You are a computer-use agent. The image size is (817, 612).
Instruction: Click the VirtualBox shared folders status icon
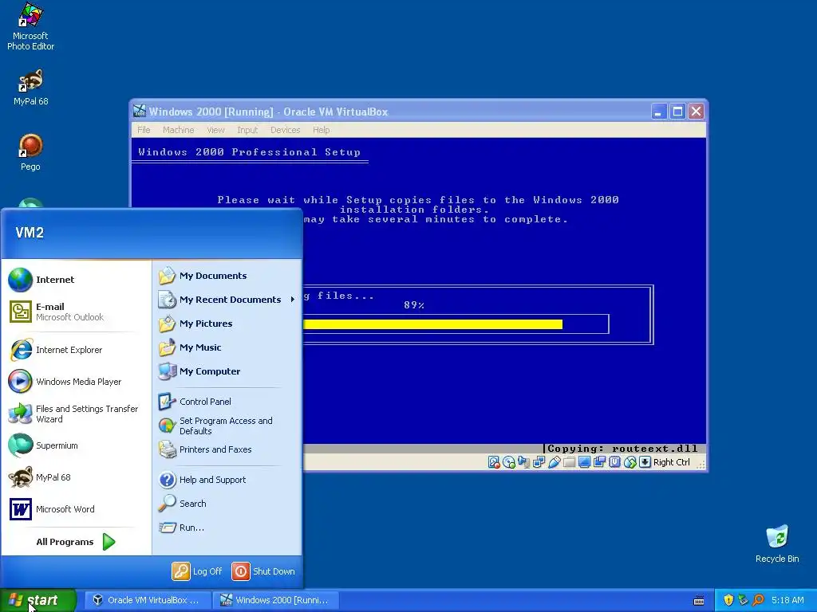coord(570,462)
